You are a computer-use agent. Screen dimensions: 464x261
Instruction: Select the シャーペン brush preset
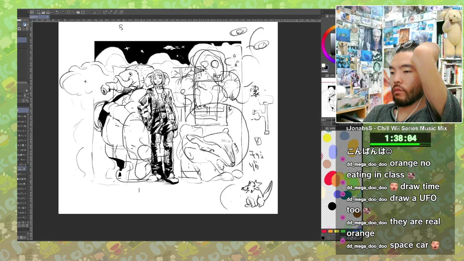[22, 217]
